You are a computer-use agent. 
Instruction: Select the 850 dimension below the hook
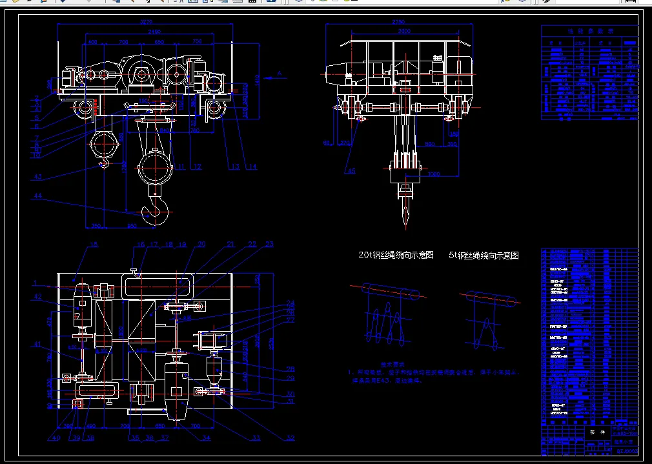[x=132, y=226]
